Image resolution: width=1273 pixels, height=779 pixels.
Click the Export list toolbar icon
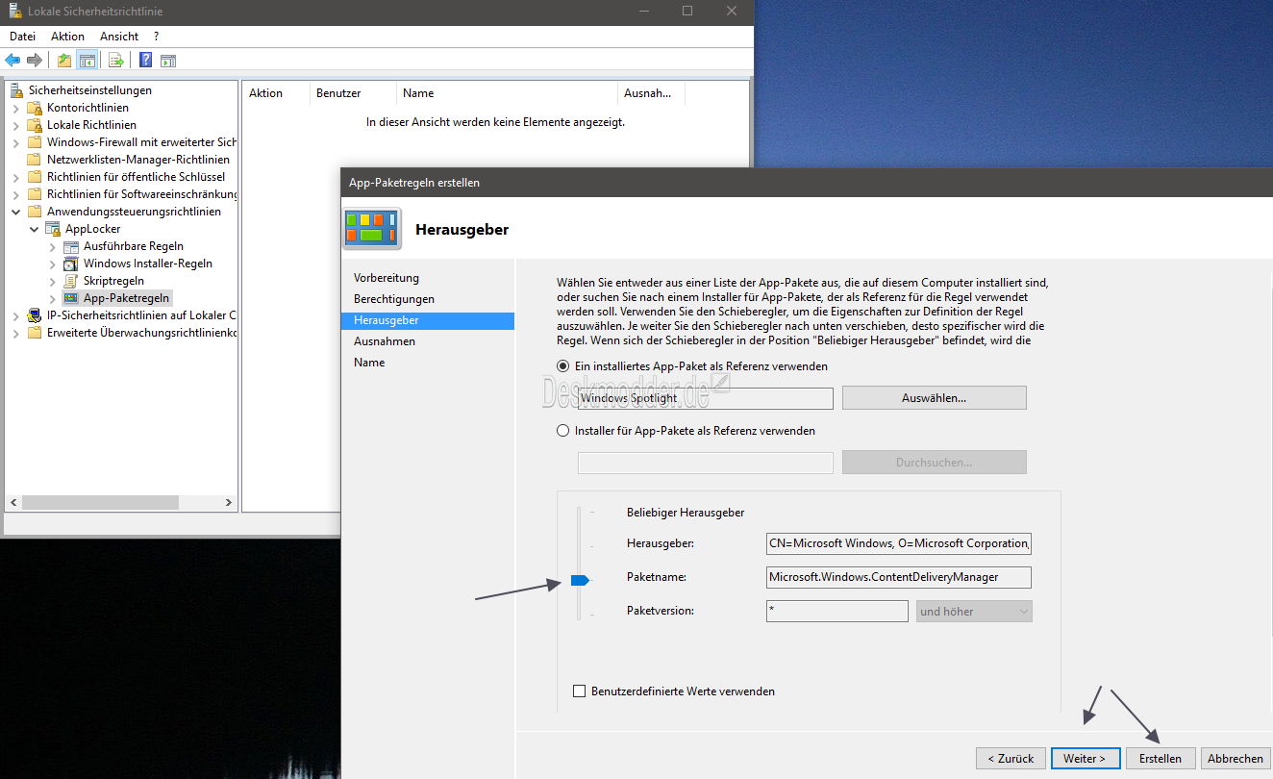pos(116,61)
